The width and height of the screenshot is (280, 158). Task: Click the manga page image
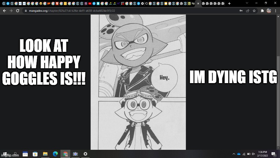138,82
